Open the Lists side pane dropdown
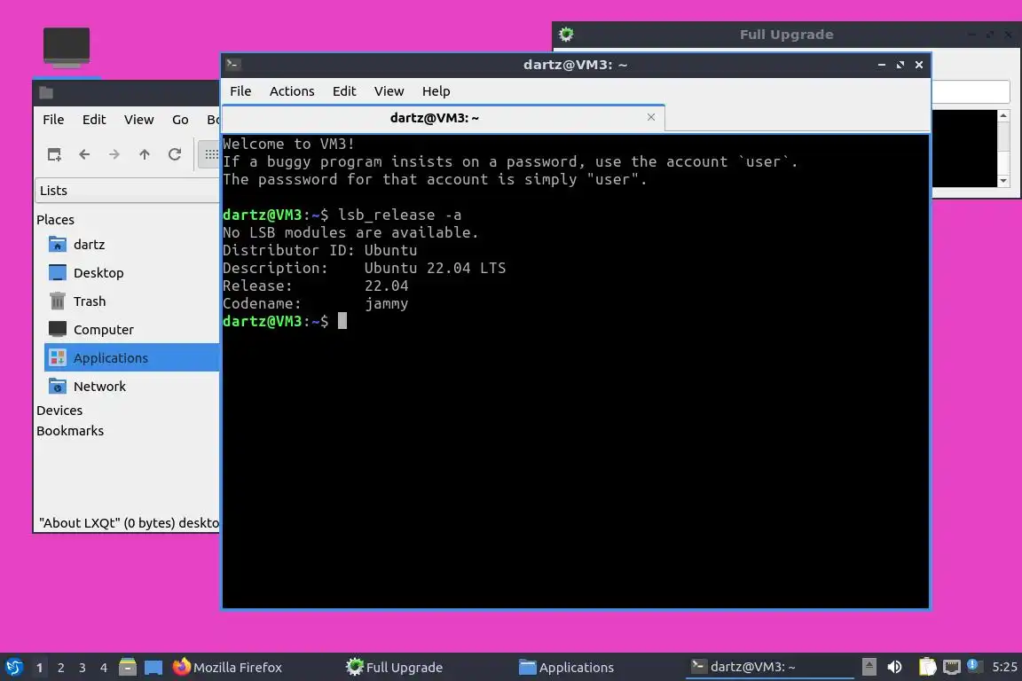 click(x=127, y=191)
